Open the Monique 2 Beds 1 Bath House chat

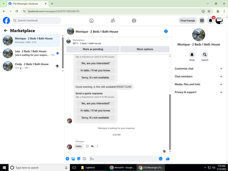tap(31, 41)
